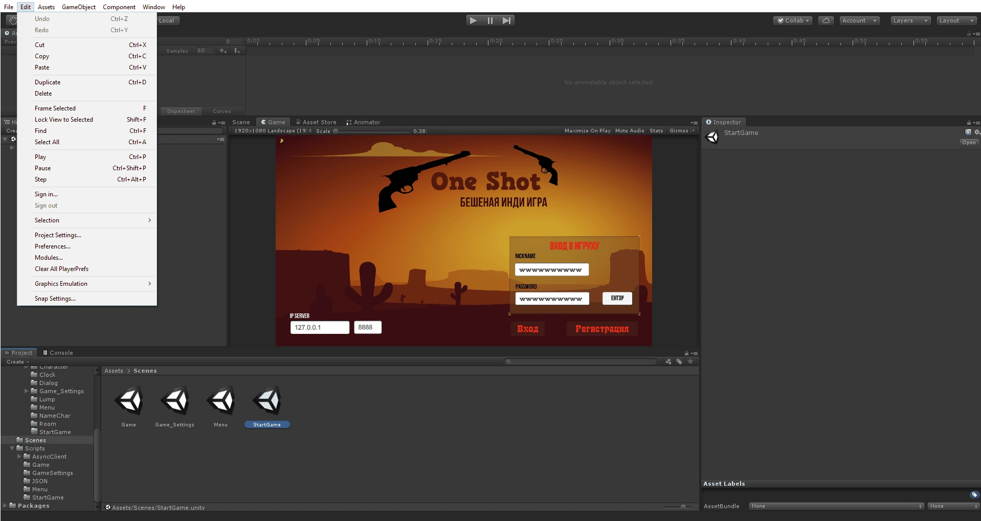Click the Search by Type filter icon
981x521 pixels.
[668, 361]
